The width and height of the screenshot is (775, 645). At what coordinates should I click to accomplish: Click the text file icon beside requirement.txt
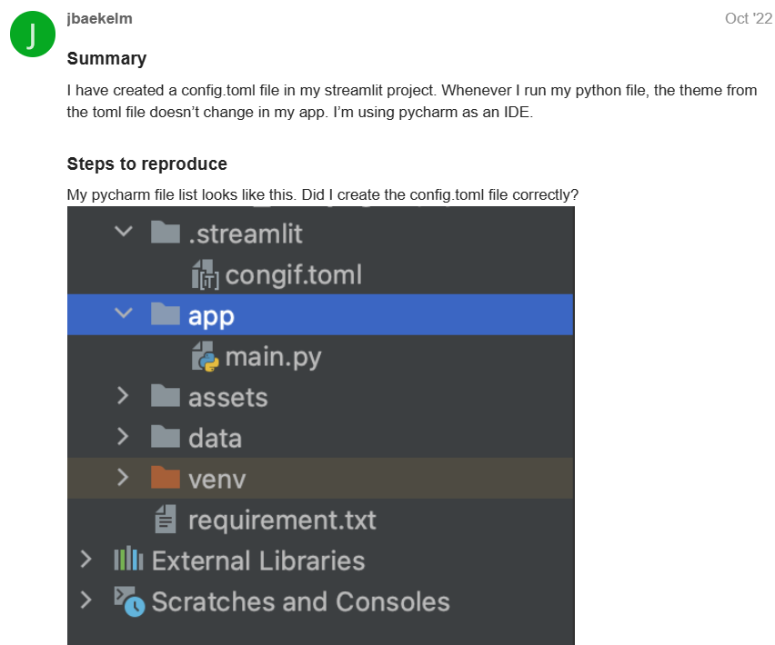(165, 519)
